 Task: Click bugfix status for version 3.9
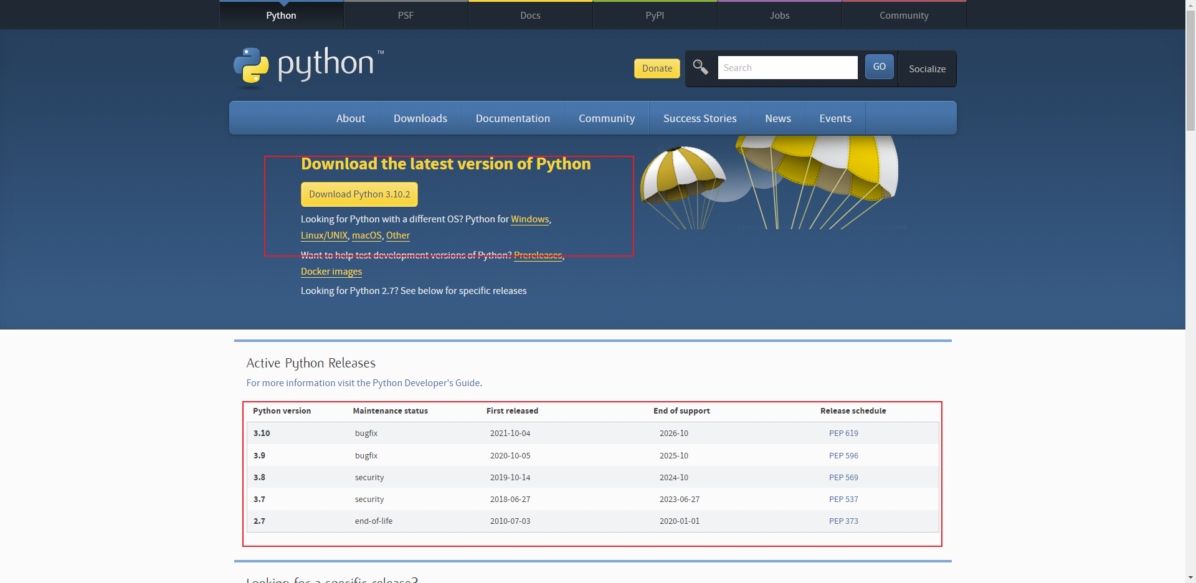(366, 456)
